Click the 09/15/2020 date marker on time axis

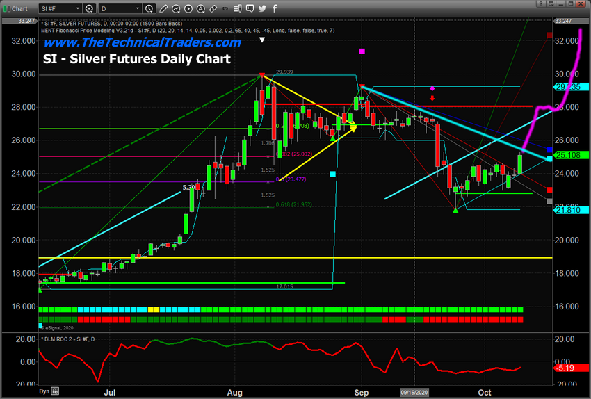point(414,392)
